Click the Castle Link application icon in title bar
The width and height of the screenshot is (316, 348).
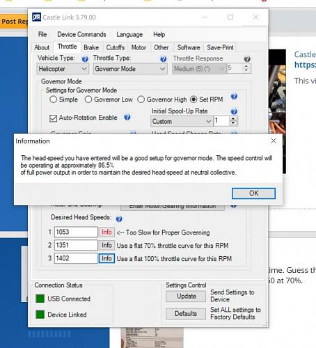[x=36, y=17]
